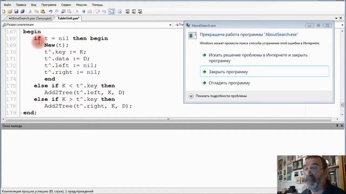
Task: Click the Run program arrow icon
Action: 77,11
